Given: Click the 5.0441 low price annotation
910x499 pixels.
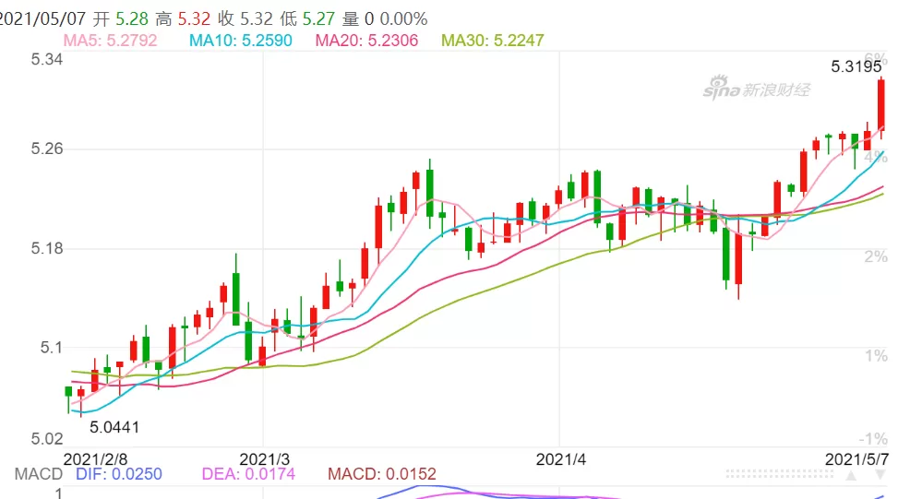Looking at the screenshot, I should (114, 428).
